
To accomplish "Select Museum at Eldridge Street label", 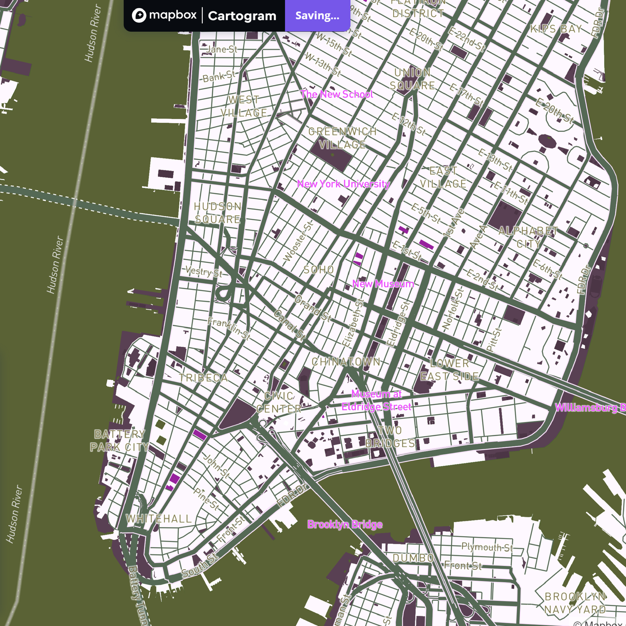I will point(376,400).
